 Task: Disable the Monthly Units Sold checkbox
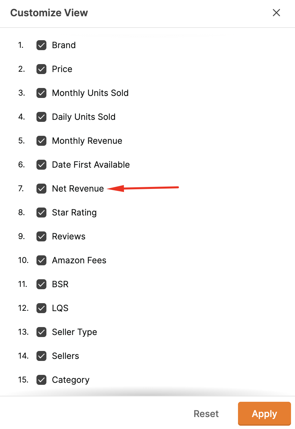(41, 93)
